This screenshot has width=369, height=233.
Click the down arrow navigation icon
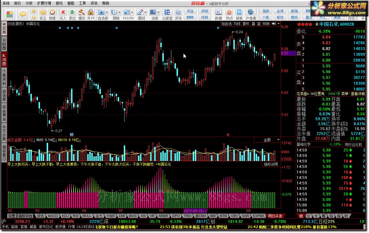(x=34, y=17)
